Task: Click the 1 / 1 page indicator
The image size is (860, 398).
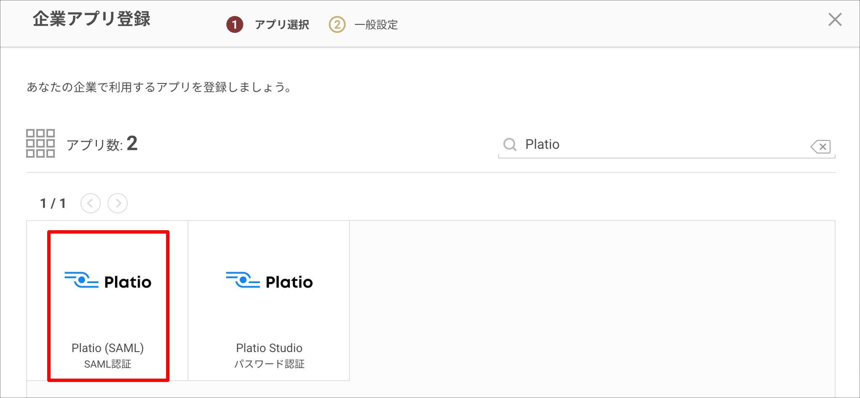Action: pyautogui.click(x=53, y=204)
